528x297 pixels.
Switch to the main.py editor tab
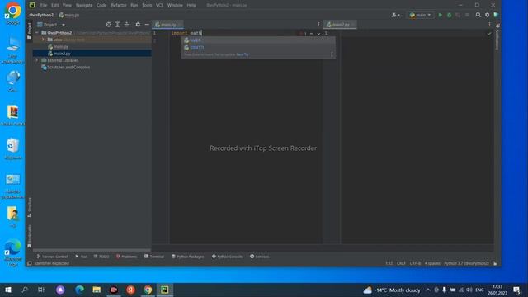pyautogui.click(x=167, y=25)
